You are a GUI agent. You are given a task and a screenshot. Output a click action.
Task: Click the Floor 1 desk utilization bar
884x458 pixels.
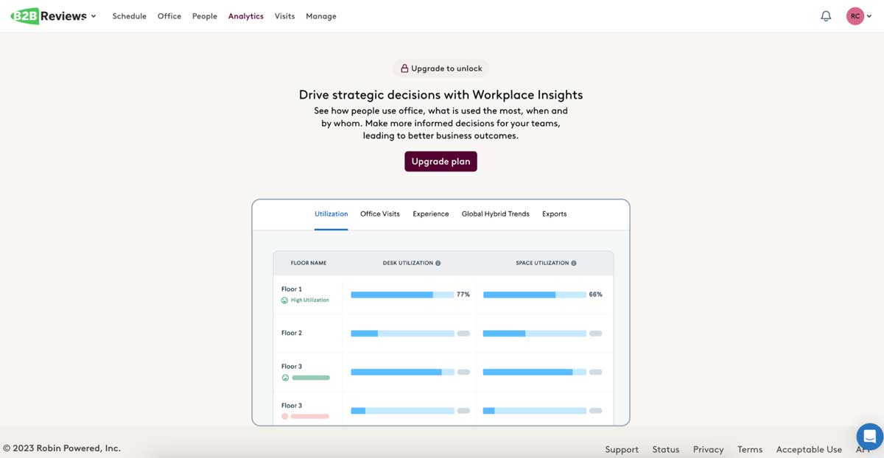[401, 295]
